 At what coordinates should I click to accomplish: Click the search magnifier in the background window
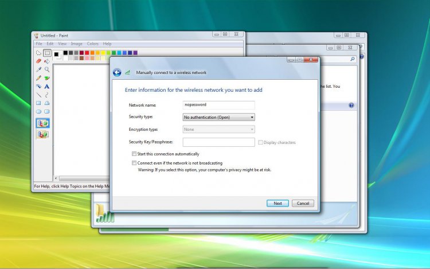(x=353, y=59)
